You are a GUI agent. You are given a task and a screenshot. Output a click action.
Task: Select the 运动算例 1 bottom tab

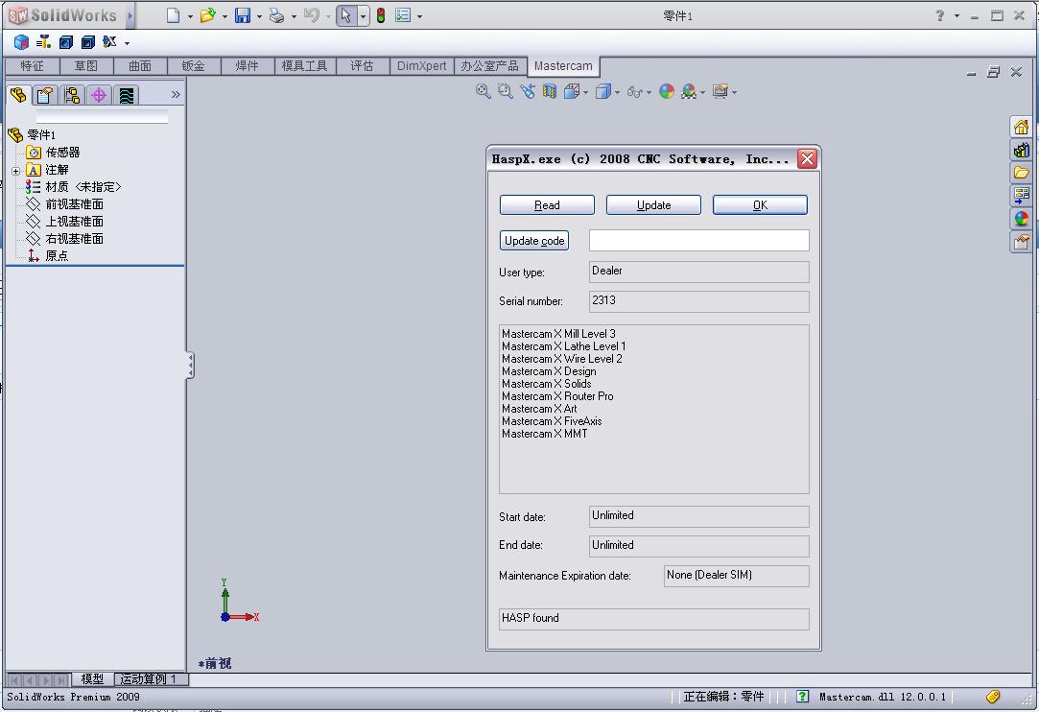click(149, 678)
